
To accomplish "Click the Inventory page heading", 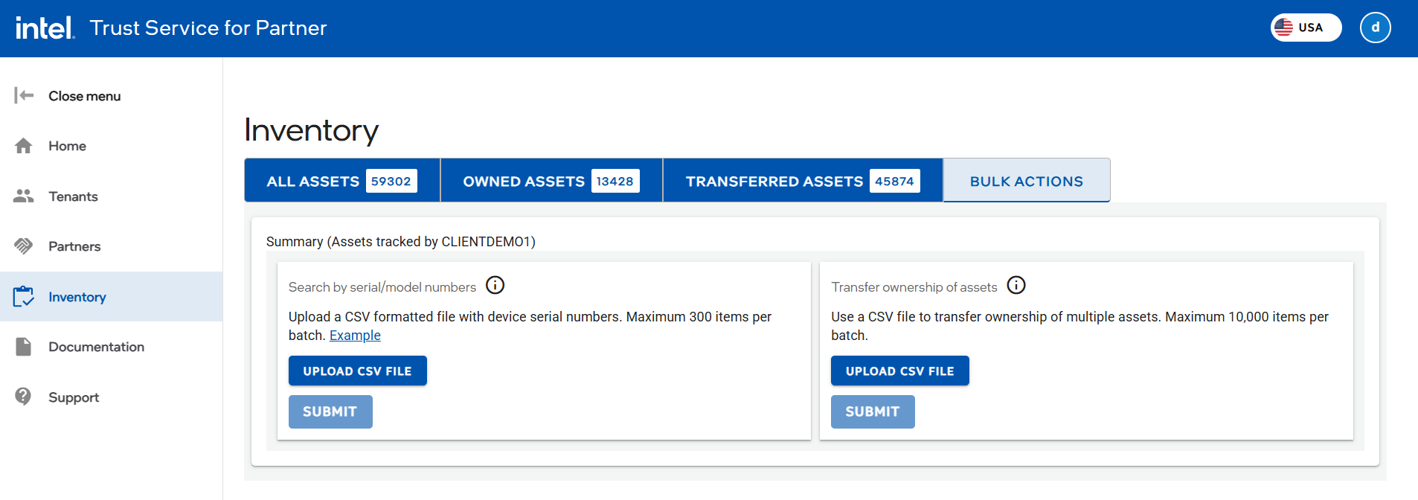I will tap(312, 130).
